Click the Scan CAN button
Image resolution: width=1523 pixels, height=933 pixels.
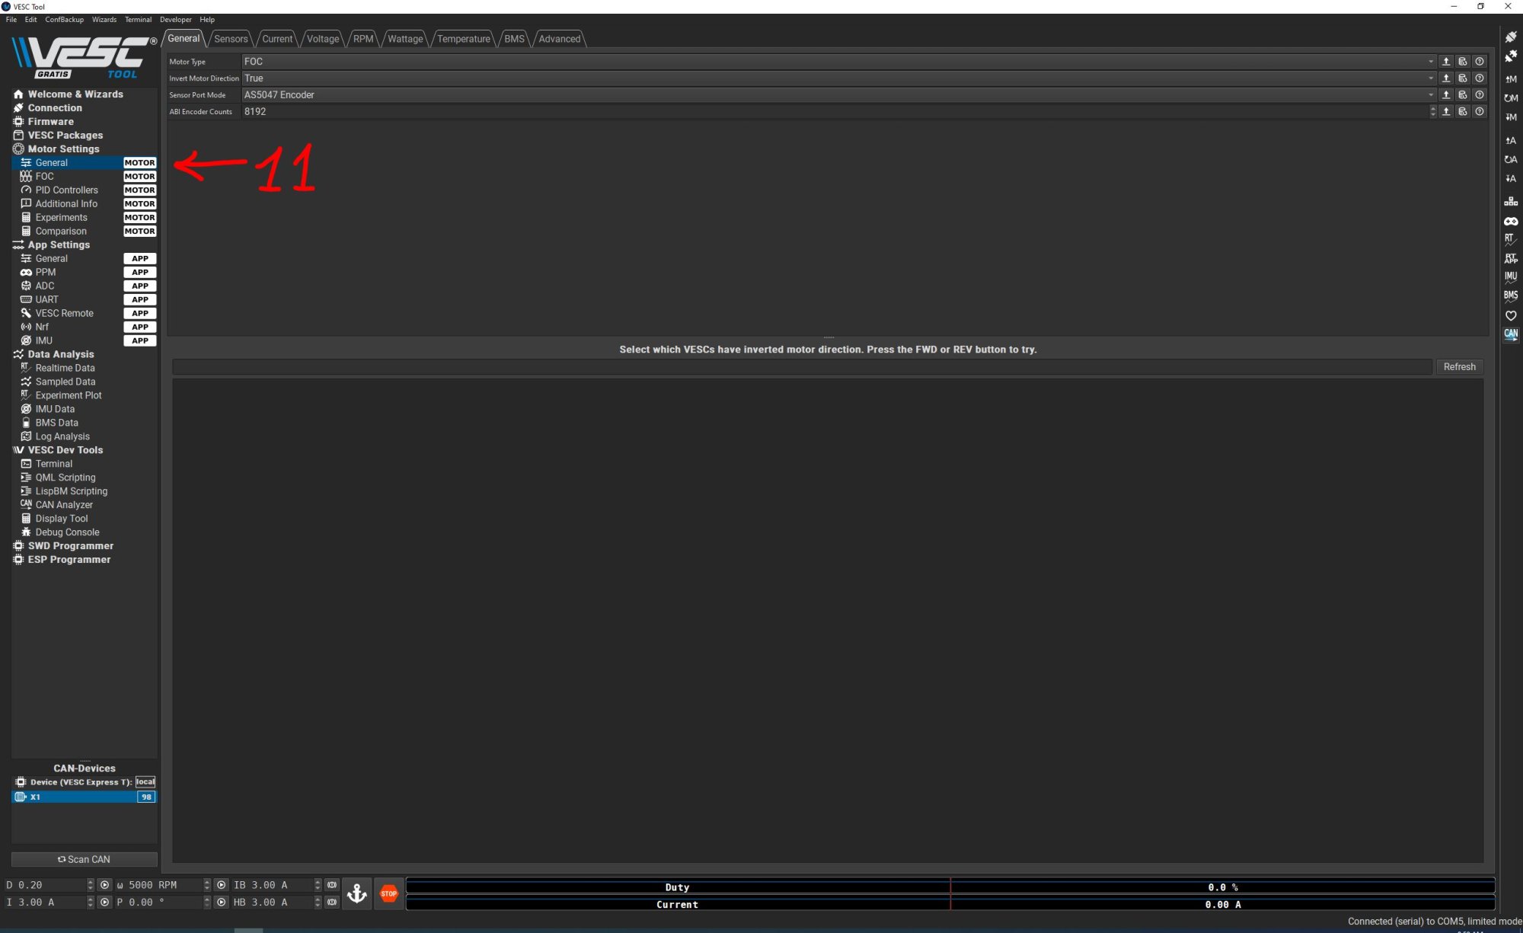tap(84, 859)
